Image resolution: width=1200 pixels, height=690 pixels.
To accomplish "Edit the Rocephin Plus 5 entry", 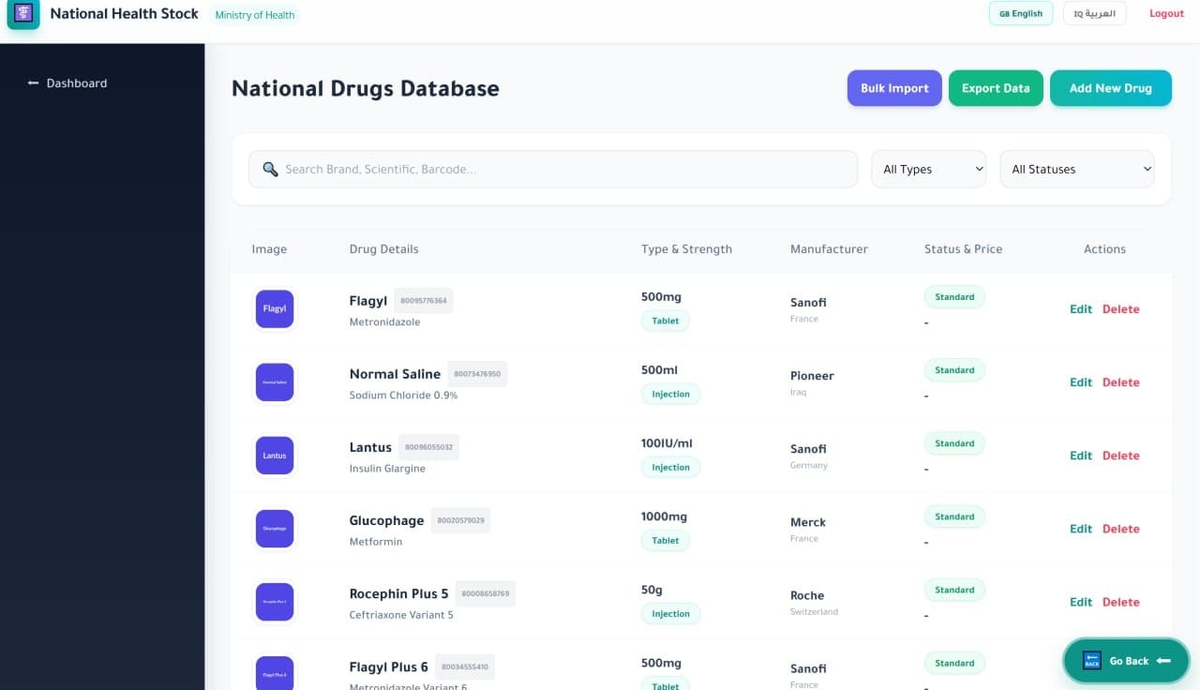I will [x=1081, y=602].
